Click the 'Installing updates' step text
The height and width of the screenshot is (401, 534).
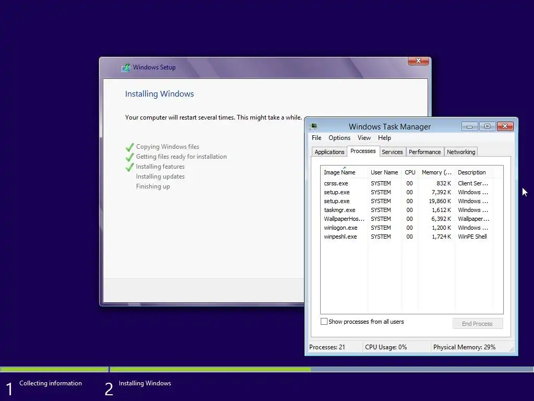(x=161, y=176)
